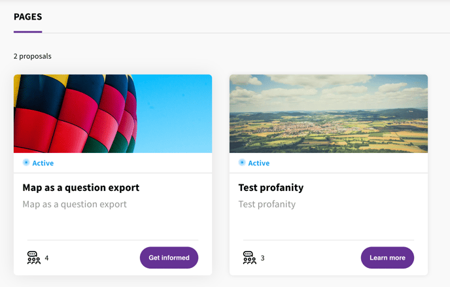Open bold 'Test profanity' title
This screenshot has width=450, height=287.
(271, 188)
